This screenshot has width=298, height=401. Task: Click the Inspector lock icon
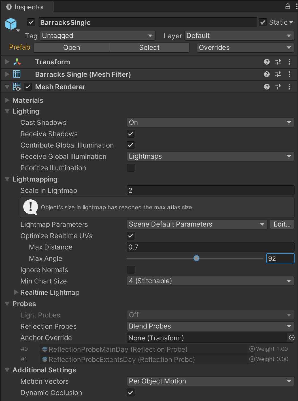(288, 6)
